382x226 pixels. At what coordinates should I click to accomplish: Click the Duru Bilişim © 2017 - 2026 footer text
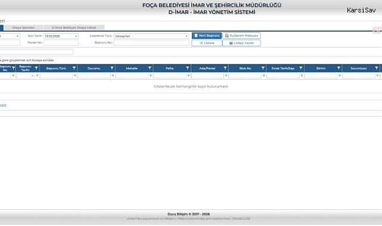coord(188,214)
